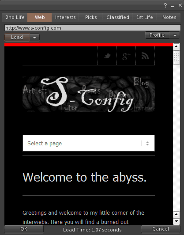Click the Load button
Viewport: 184px width, 235px height.
(17, 37)
